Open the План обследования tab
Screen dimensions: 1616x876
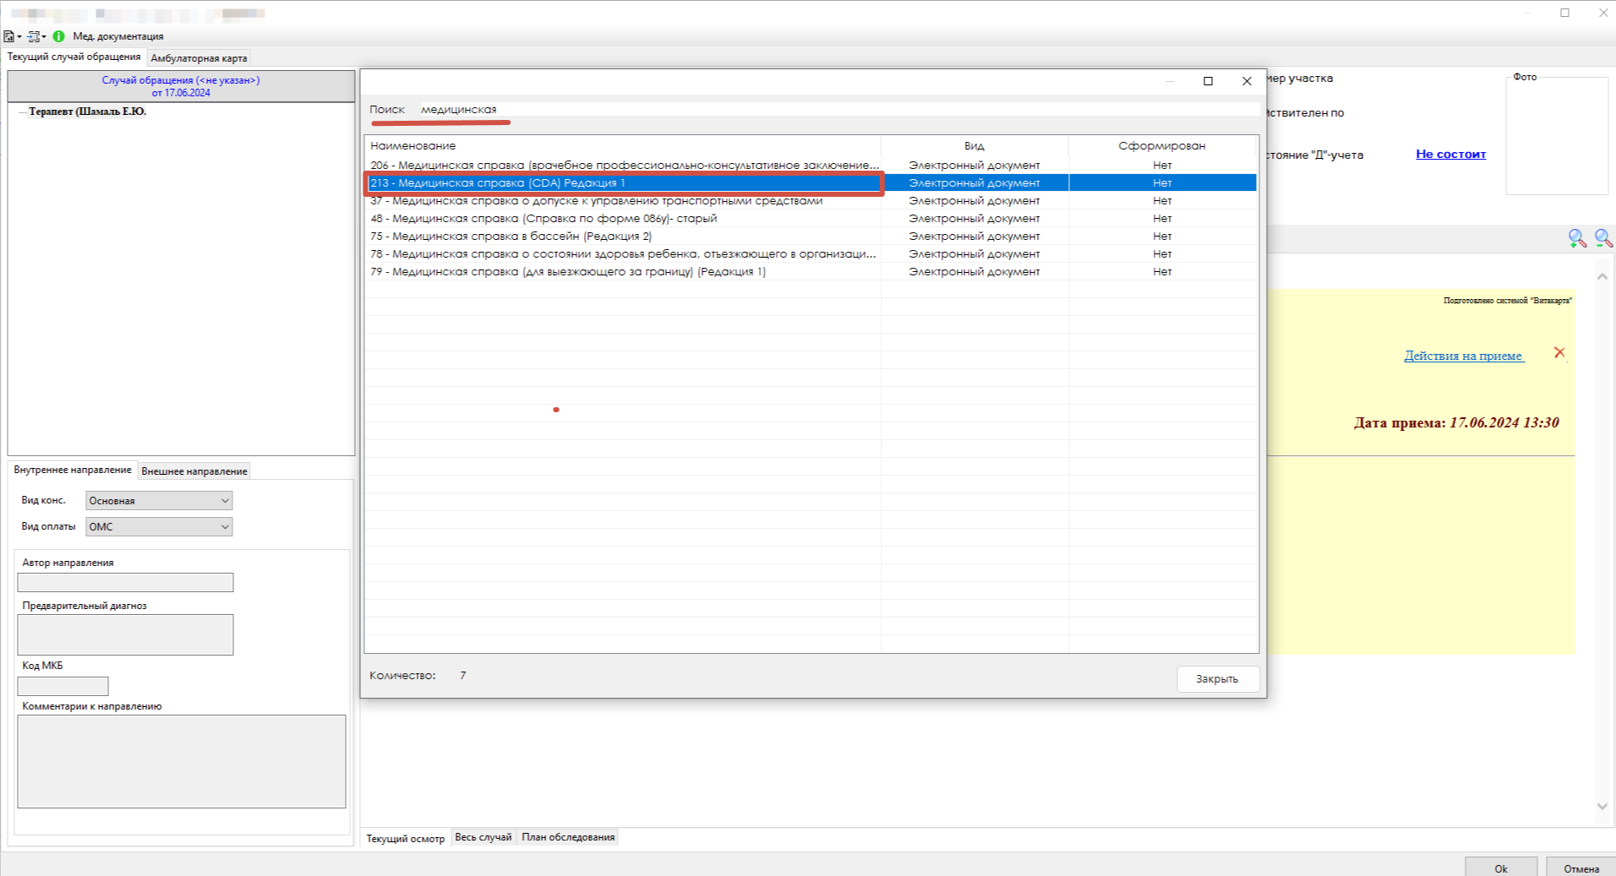tap(568, 837)
